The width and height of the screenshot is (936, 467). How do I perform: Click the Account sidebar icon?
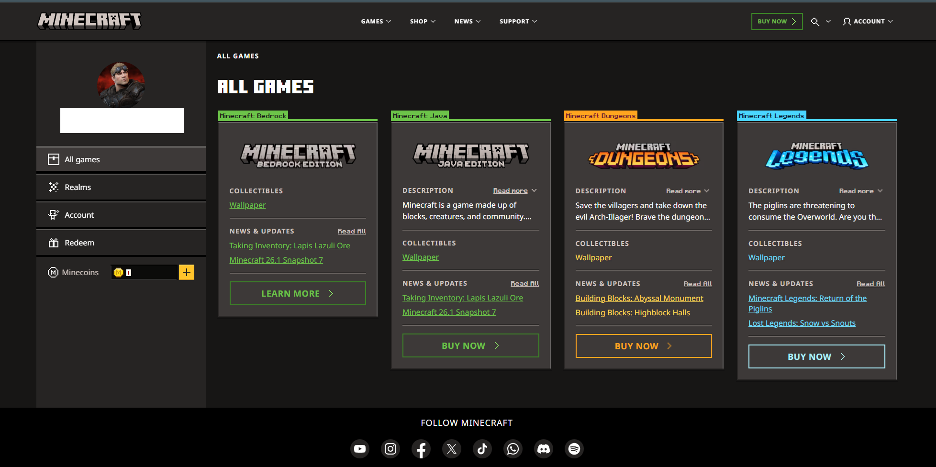coord(54,215)
